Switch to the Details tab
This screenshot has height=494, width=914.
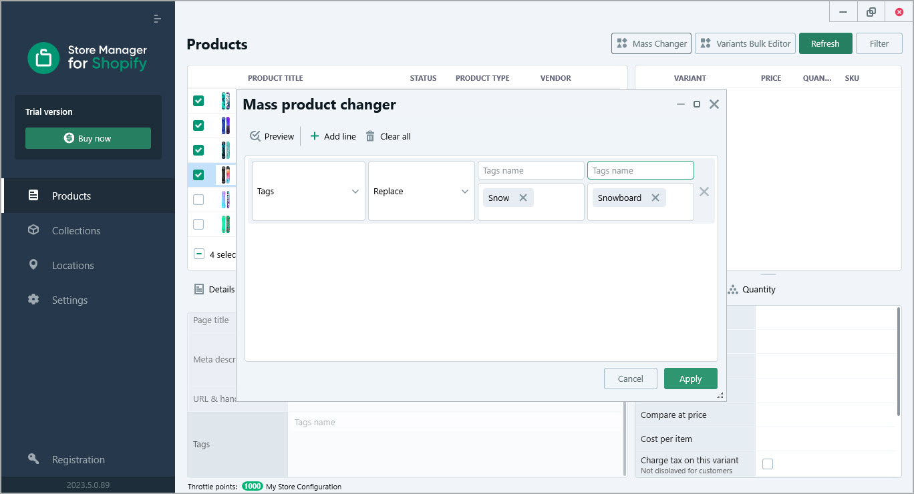click(x=214, y=289)
